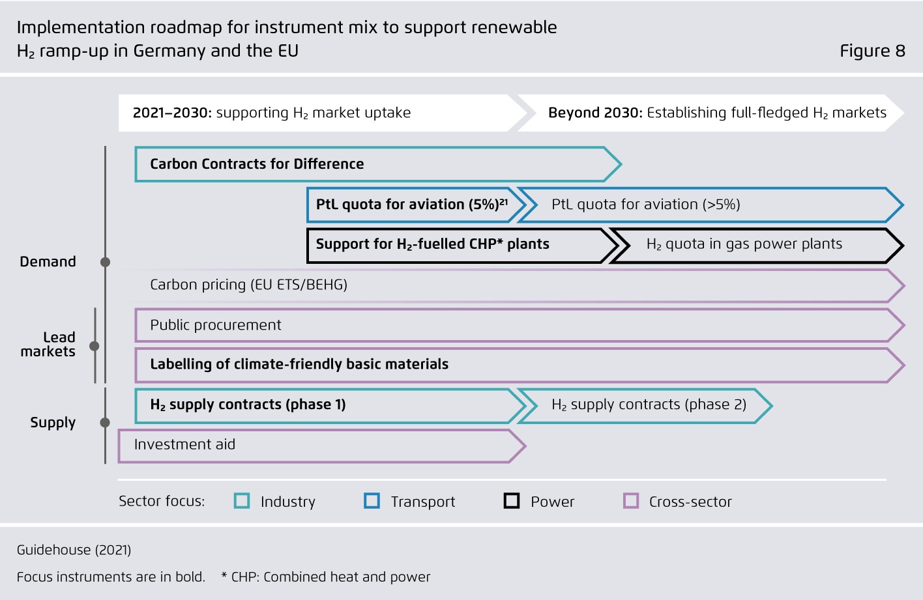923x600 pixels.
Task: Select the Carbon Contracts for Difference bar
Action: tap(372, 164)
